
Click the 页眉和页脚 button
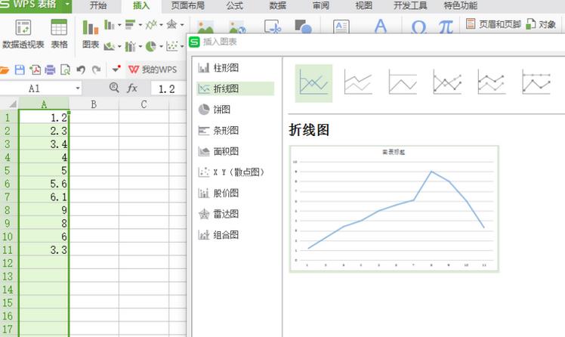495,24
